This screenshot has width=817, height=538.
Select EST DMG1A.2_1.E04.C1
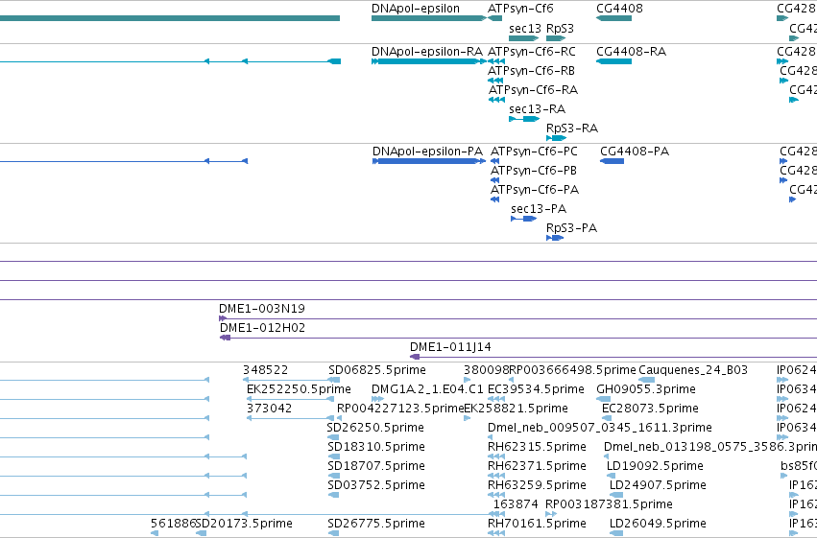427,389
